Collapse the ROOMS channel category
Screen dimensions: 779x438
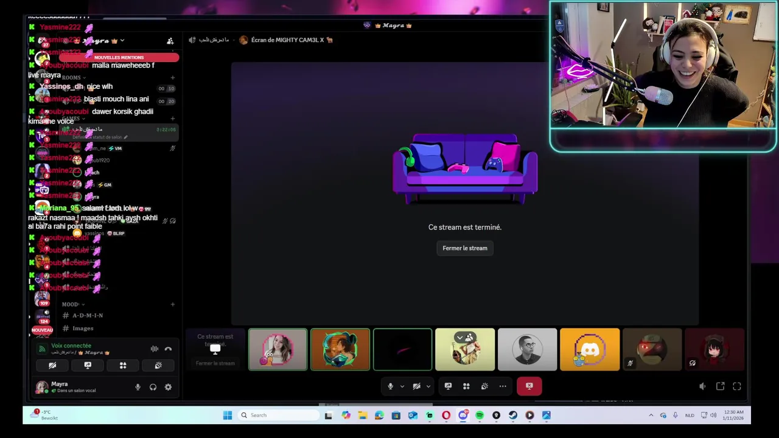tap(73, 78)
